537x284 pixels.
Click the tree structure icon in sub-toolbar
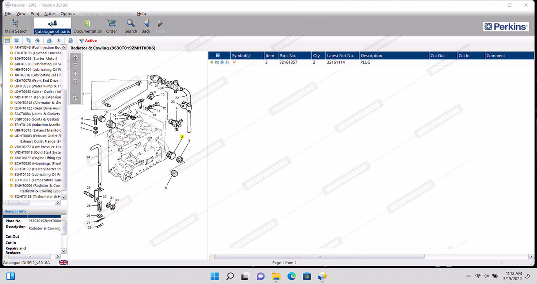pos(28,40)
